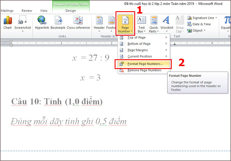This screenshot has height=161, width=231.
Task: Select the Current Position entry
Action: [x=144, y=56]
